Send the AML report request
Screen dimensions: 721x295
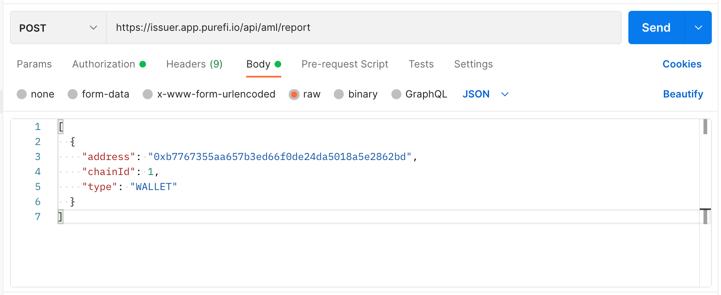pyautogui.click(x=656, y=27)
